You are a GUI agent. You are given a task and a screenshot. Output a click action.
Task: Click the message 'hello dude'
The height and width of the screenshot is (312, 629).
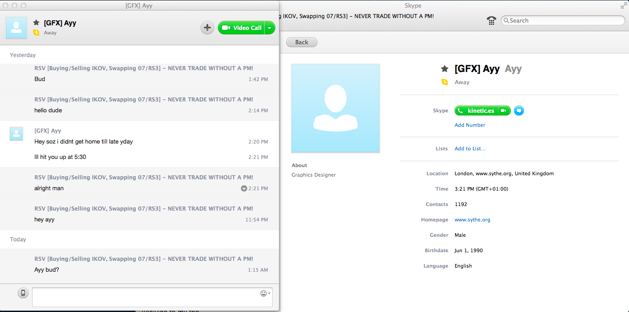pyautogui.click(x=48, y=110)
